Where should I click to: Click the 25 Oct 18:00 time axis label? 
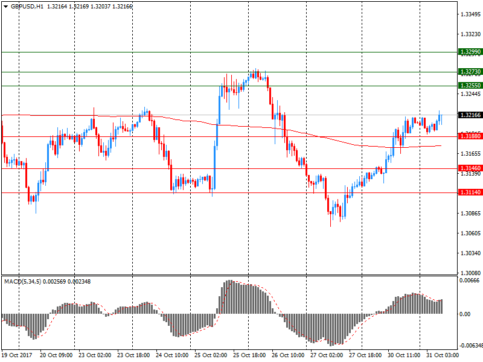coord(249,355)
